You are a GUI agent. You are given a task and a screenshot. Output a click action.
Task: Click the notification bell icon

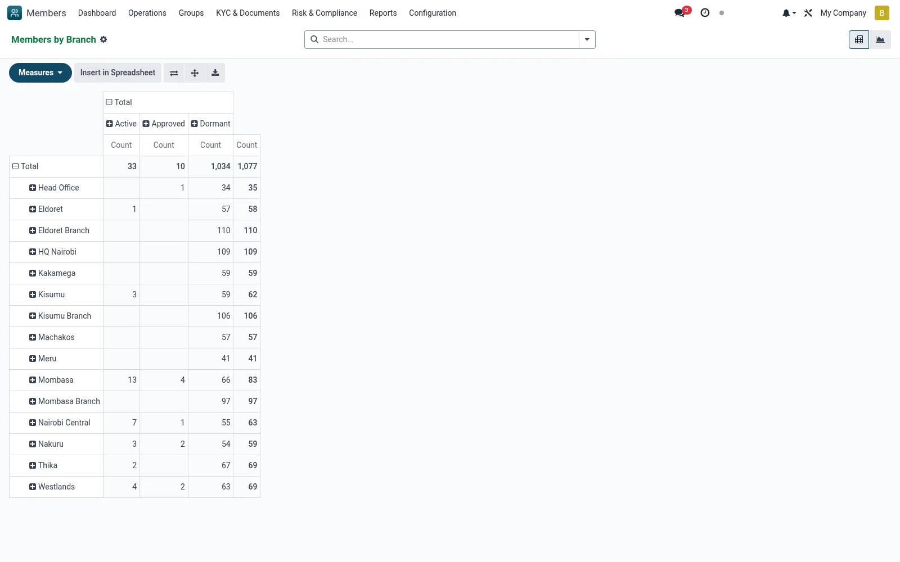(789, 13)
